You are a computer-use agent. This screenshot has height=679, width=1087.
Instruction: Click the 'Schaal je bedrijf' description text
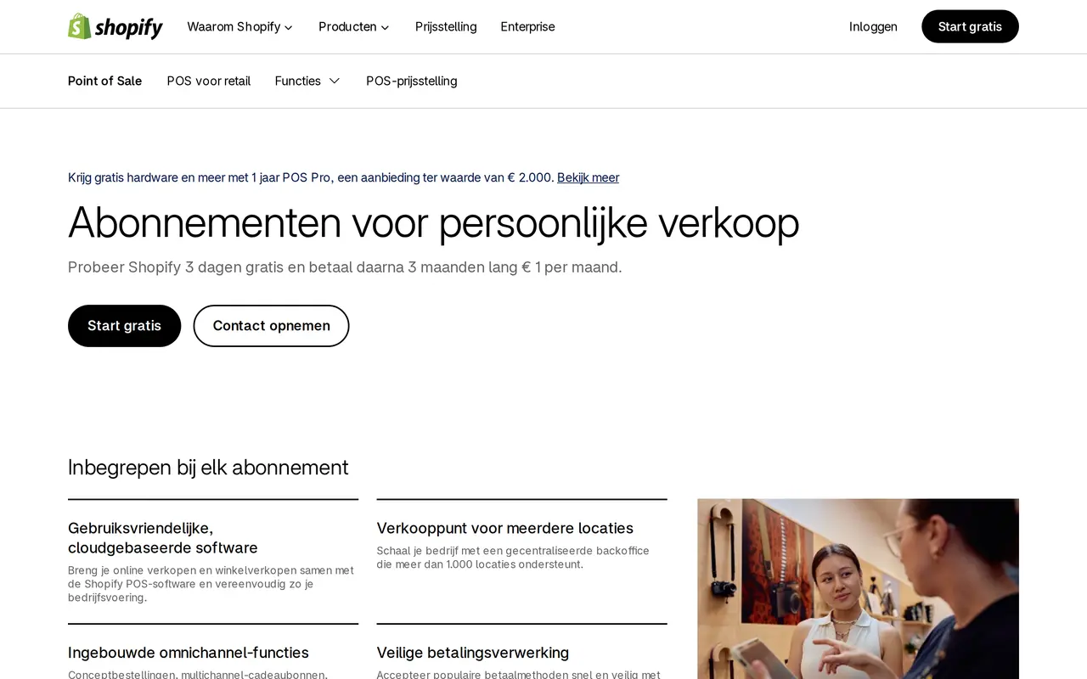[x=513, y=558]
